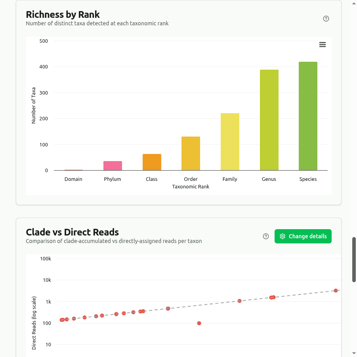This screenshot has width=357, height=357.
Task: Open the bar chart hamburger menu
Action: [323, 45]
